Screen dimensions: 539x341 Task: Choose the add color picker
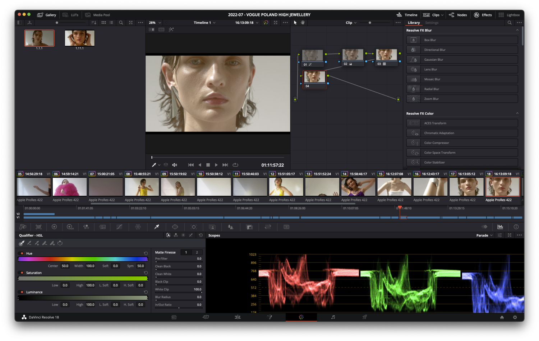pyautogui.click(x=37, y=243)
